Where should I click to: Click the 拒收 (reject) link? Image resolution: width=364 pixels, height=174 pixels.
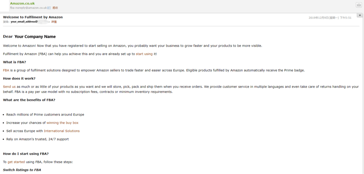(55, 8)
